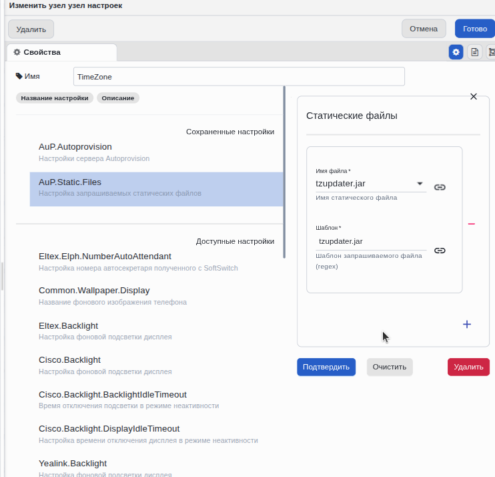Screen dimensions: 495x477
Task: Select Eltex.Elph.NumberAutoAttendant setting
Action: tap(157, 262)
